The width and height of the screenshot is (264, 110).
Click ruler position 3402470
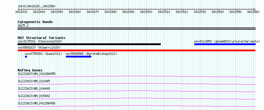[93, 12]
